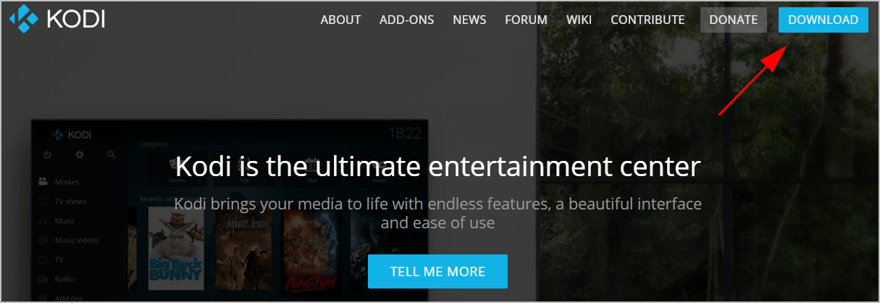
Task: Click the headline "Kodi is the ultimate entertainment center"
Action: click(x=437, y=166)
